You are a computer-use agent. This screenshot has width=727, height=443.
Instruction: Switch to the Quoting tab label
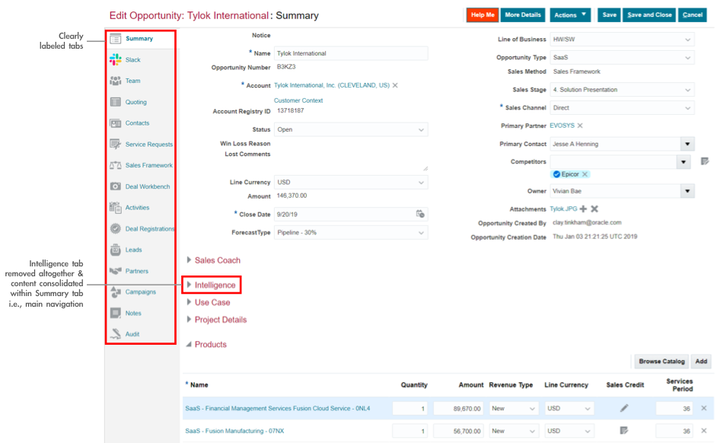click(x=136, y=102)
